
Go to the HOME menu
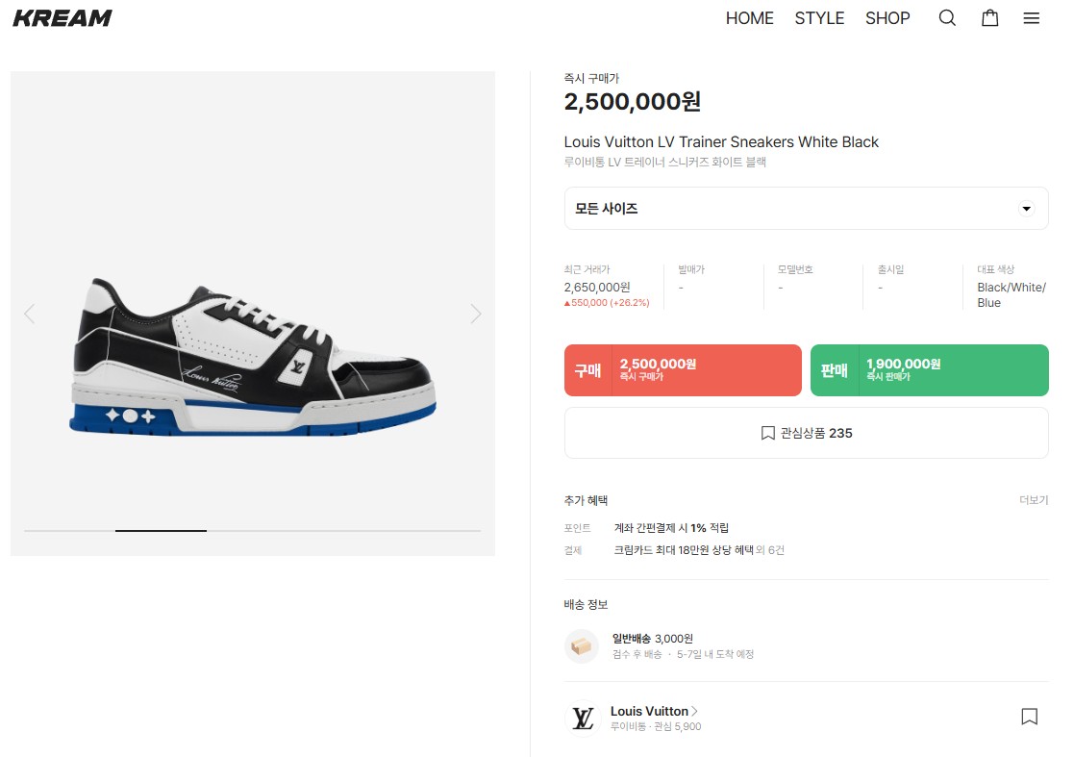(x=749, y=18)
